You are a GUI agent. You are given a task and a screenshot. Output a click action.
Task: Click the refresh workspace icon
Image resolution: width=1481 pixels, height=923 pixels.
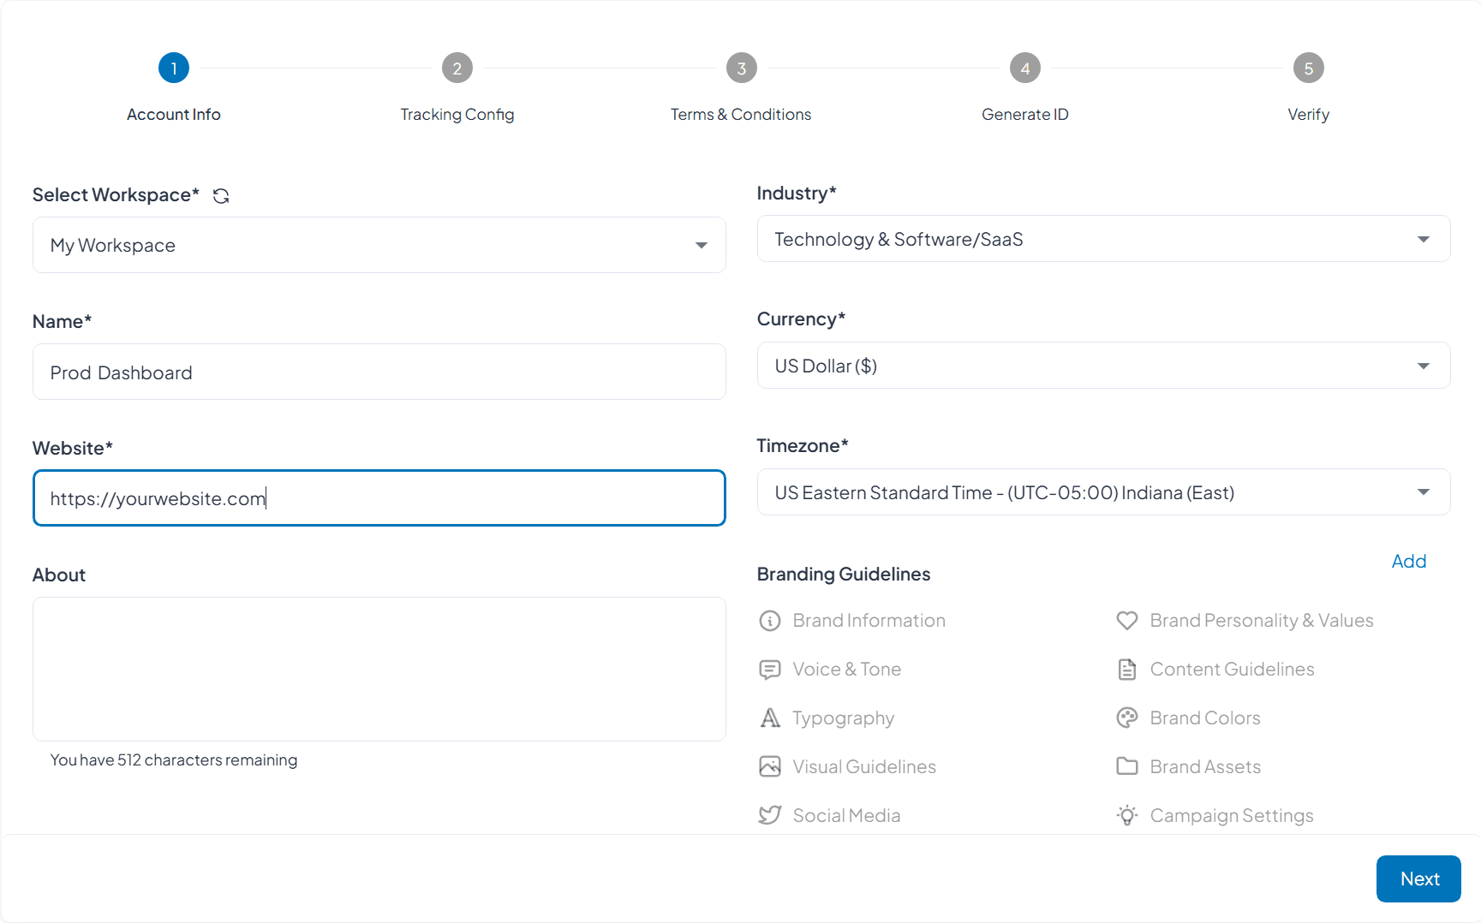point(221,196)
